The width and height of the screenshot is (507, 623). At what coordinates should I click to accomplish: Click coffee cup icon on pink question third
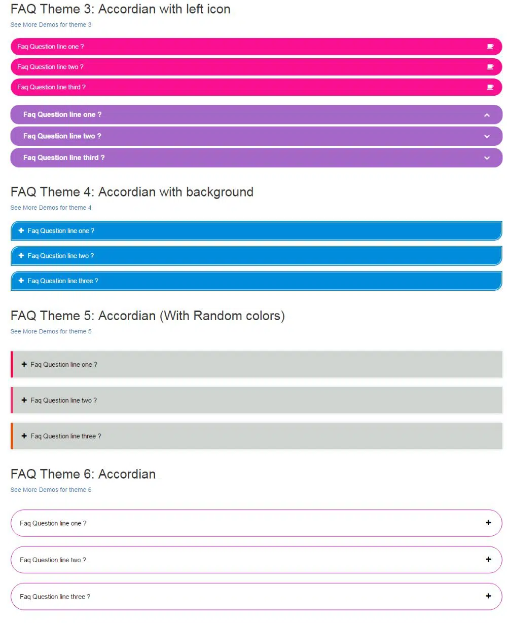[x=490, y=87]
